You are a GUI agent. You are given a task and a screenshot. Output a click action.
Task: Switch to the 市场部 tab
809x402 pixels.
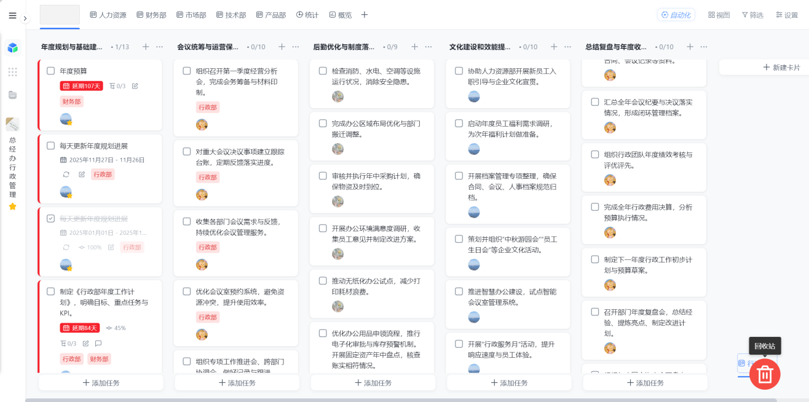[x=191, y=15]
